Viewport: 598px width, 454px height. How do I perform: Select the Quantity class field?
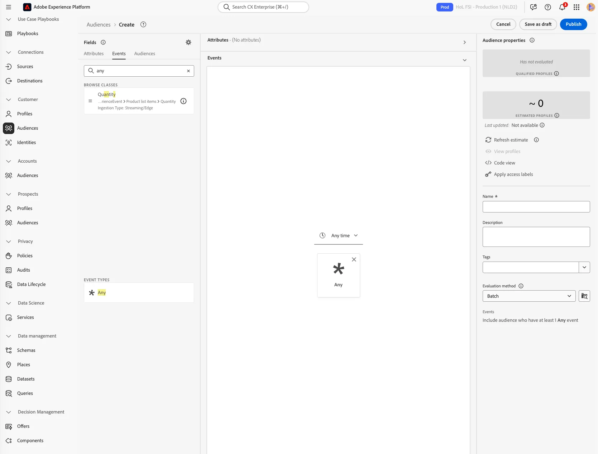tap(139, 101)
